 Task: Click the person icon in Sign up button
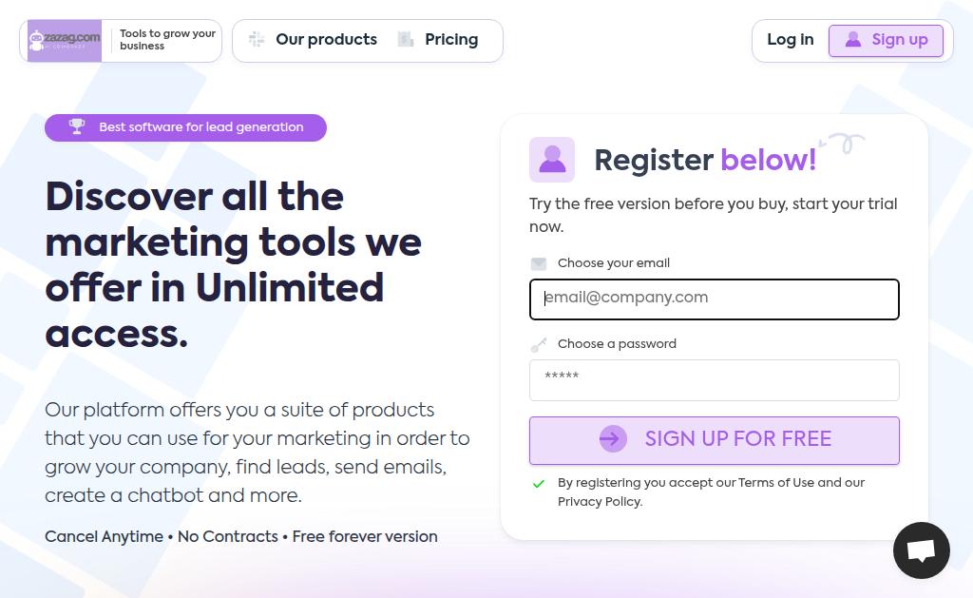click(x=853, y=40)
